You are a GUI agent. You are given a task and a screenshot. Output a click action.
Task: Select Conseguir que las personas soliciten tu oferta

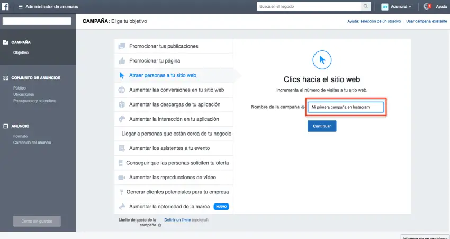174,163
